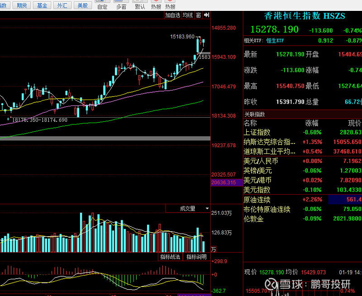362x296 pixels.
Task: Click the 15540.750 daily high value
Action: [290, 86]
